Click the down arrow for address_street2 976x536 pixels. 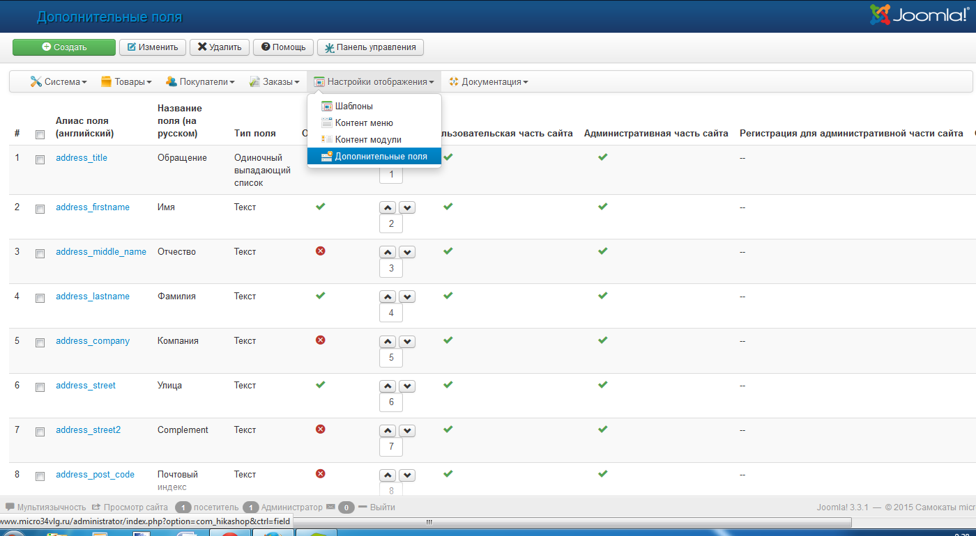point(407,430)
